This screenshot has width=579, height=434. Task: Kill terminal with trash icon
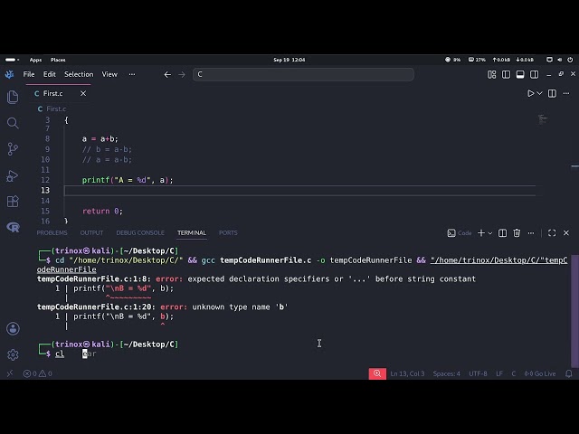[517, 233]
